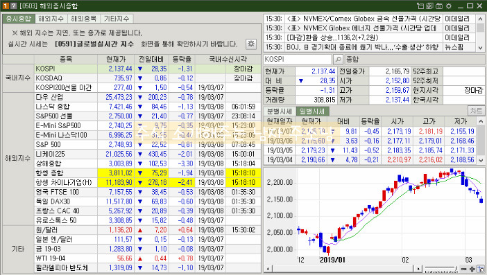This screenshot has height=275, width=487.
Task: Click the KOSPI symbol input field
Action: [298, 59]
